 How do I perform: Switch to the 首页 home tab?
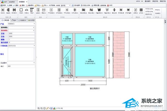click(x=4, y=2)
